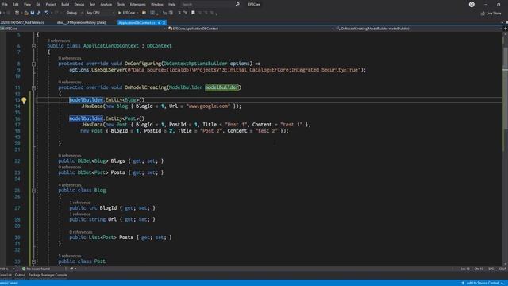This screenshot has width=508, height=286.
Task: Close the ApplicationDbContext.cs tab
Action: tap(164, 23)
